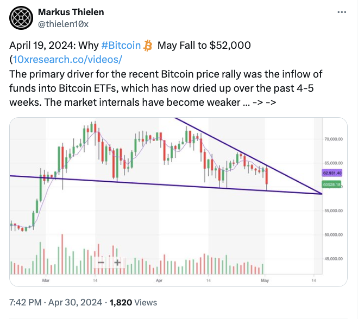Click Markus Thielen's profile avatar
This screenshot has width=358, height=319.
click(21, 17)
